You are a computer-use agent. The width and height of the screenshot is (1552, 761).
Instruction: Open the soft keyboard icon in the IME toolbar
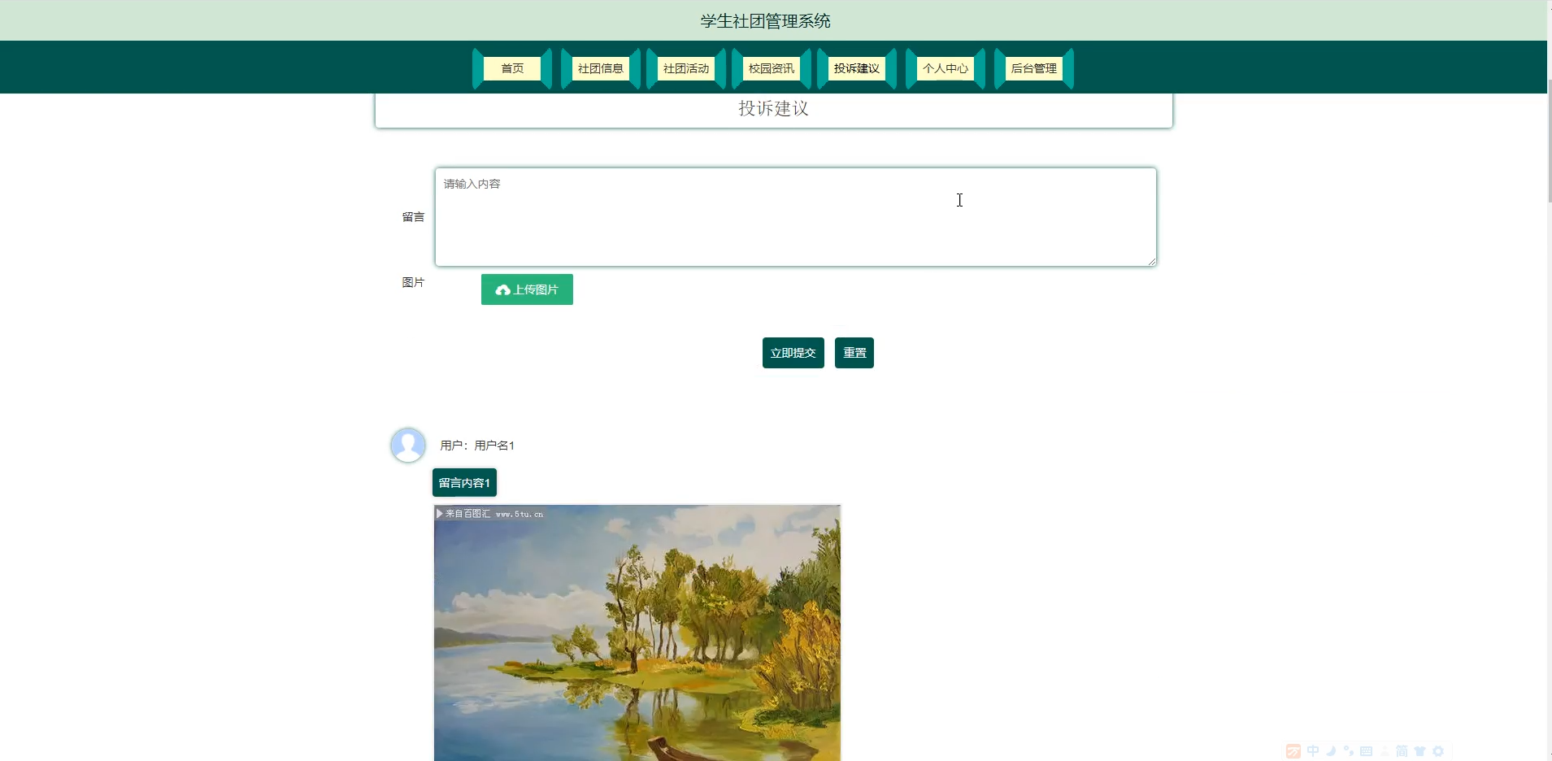(x=1366, y=751)
